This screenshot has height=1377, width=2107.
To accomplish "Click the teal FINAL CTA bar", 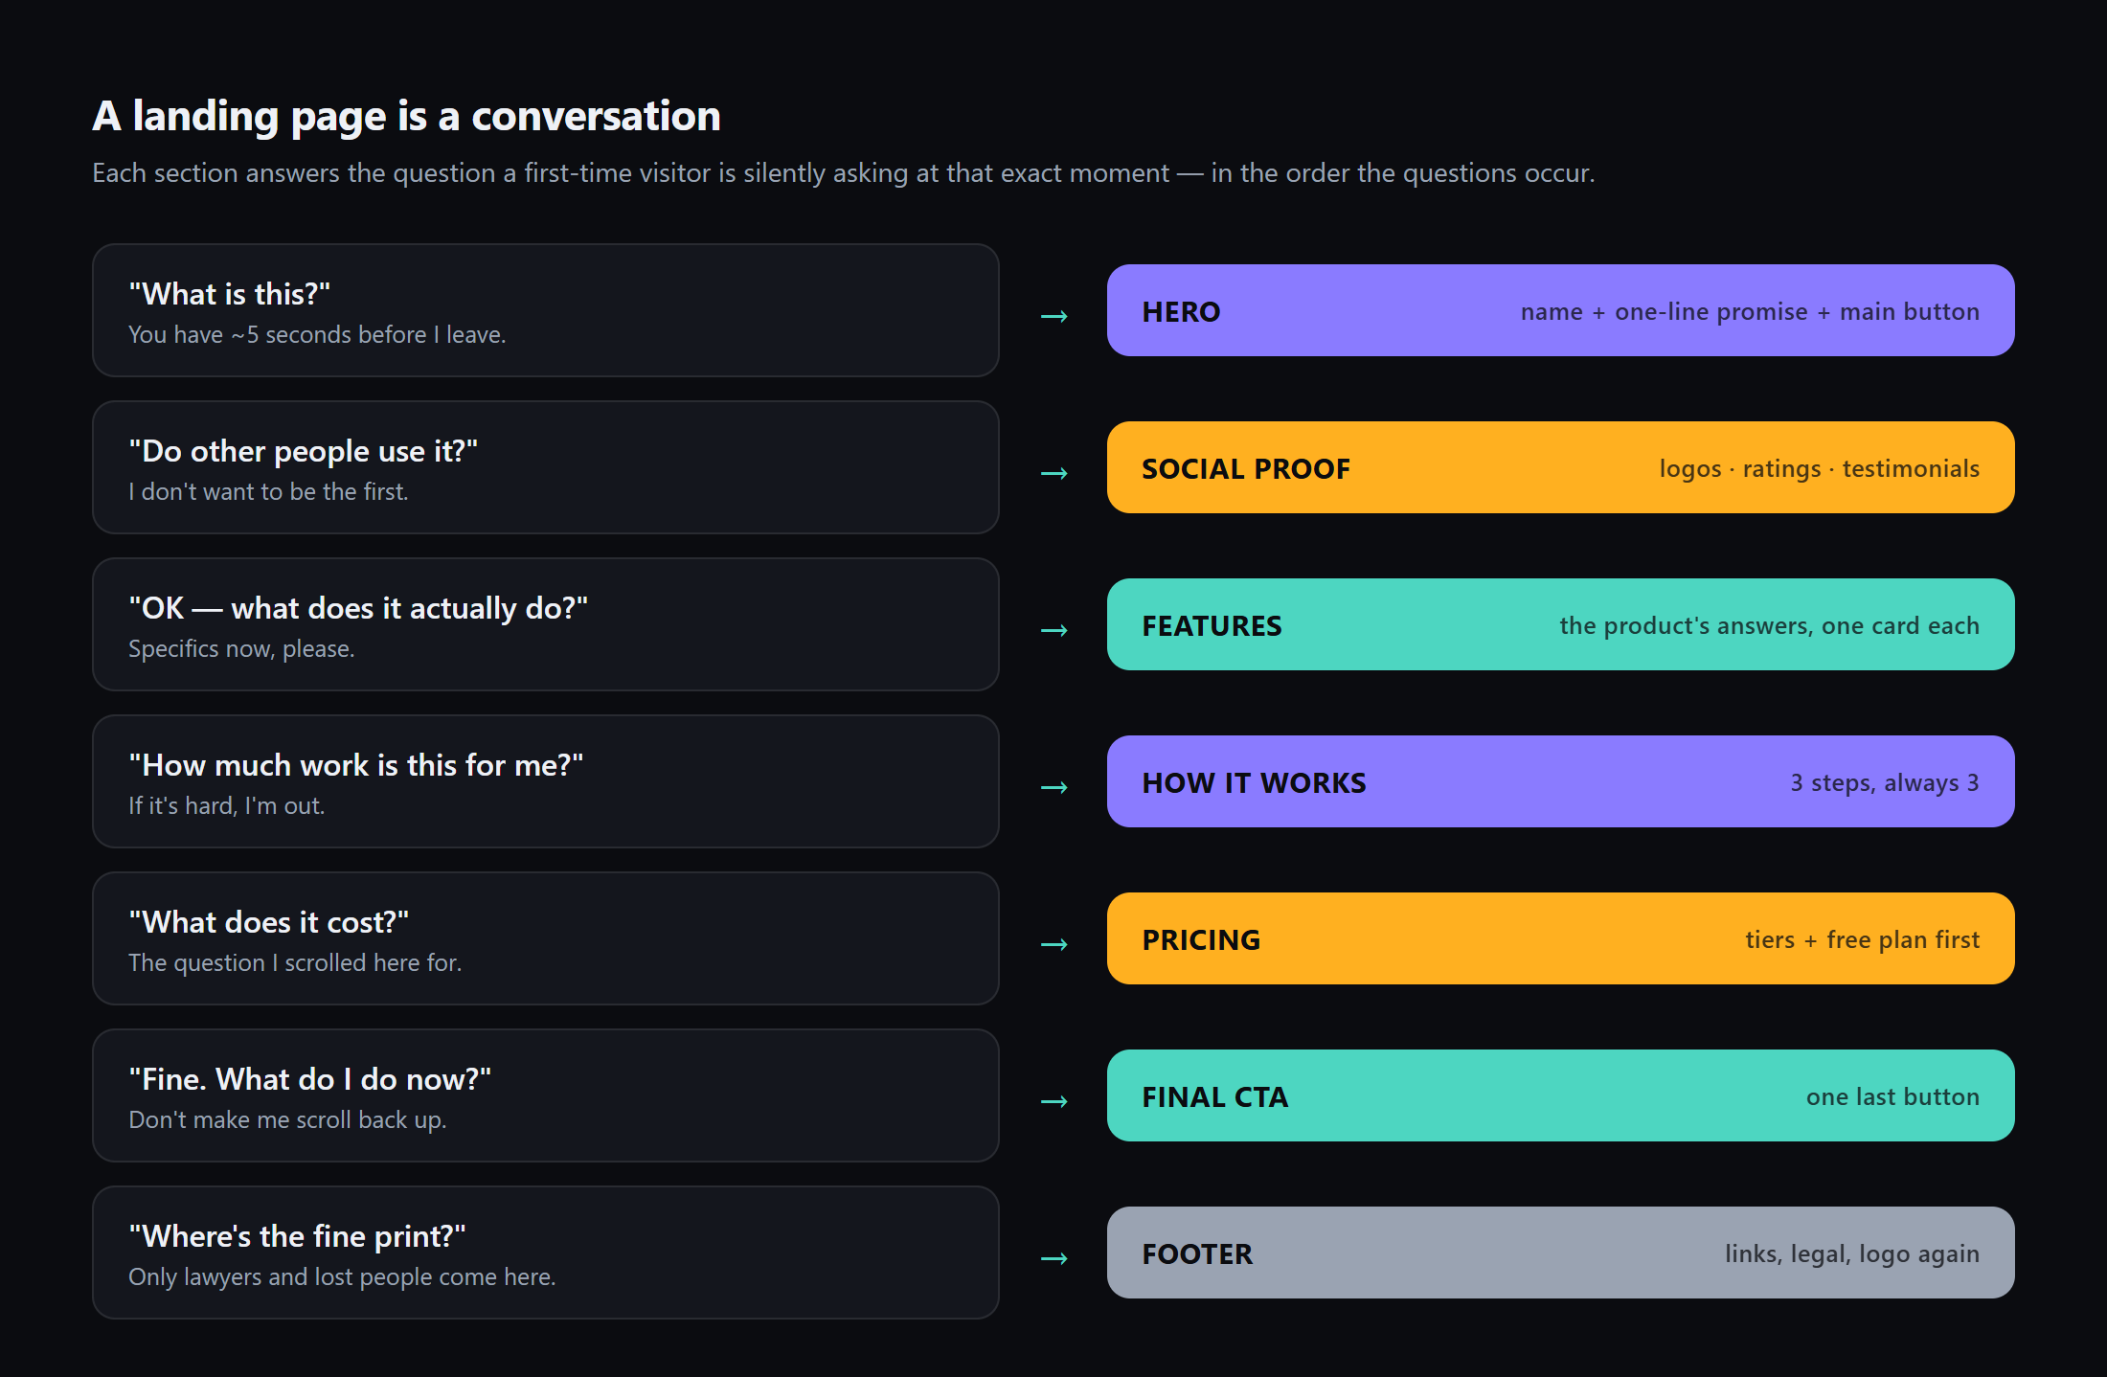I will pos(1560,1095).
